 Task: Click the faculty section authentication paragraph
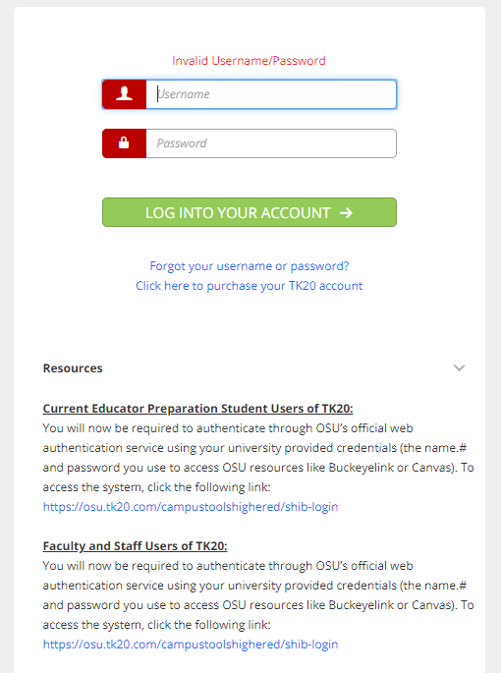click(258, 594)
